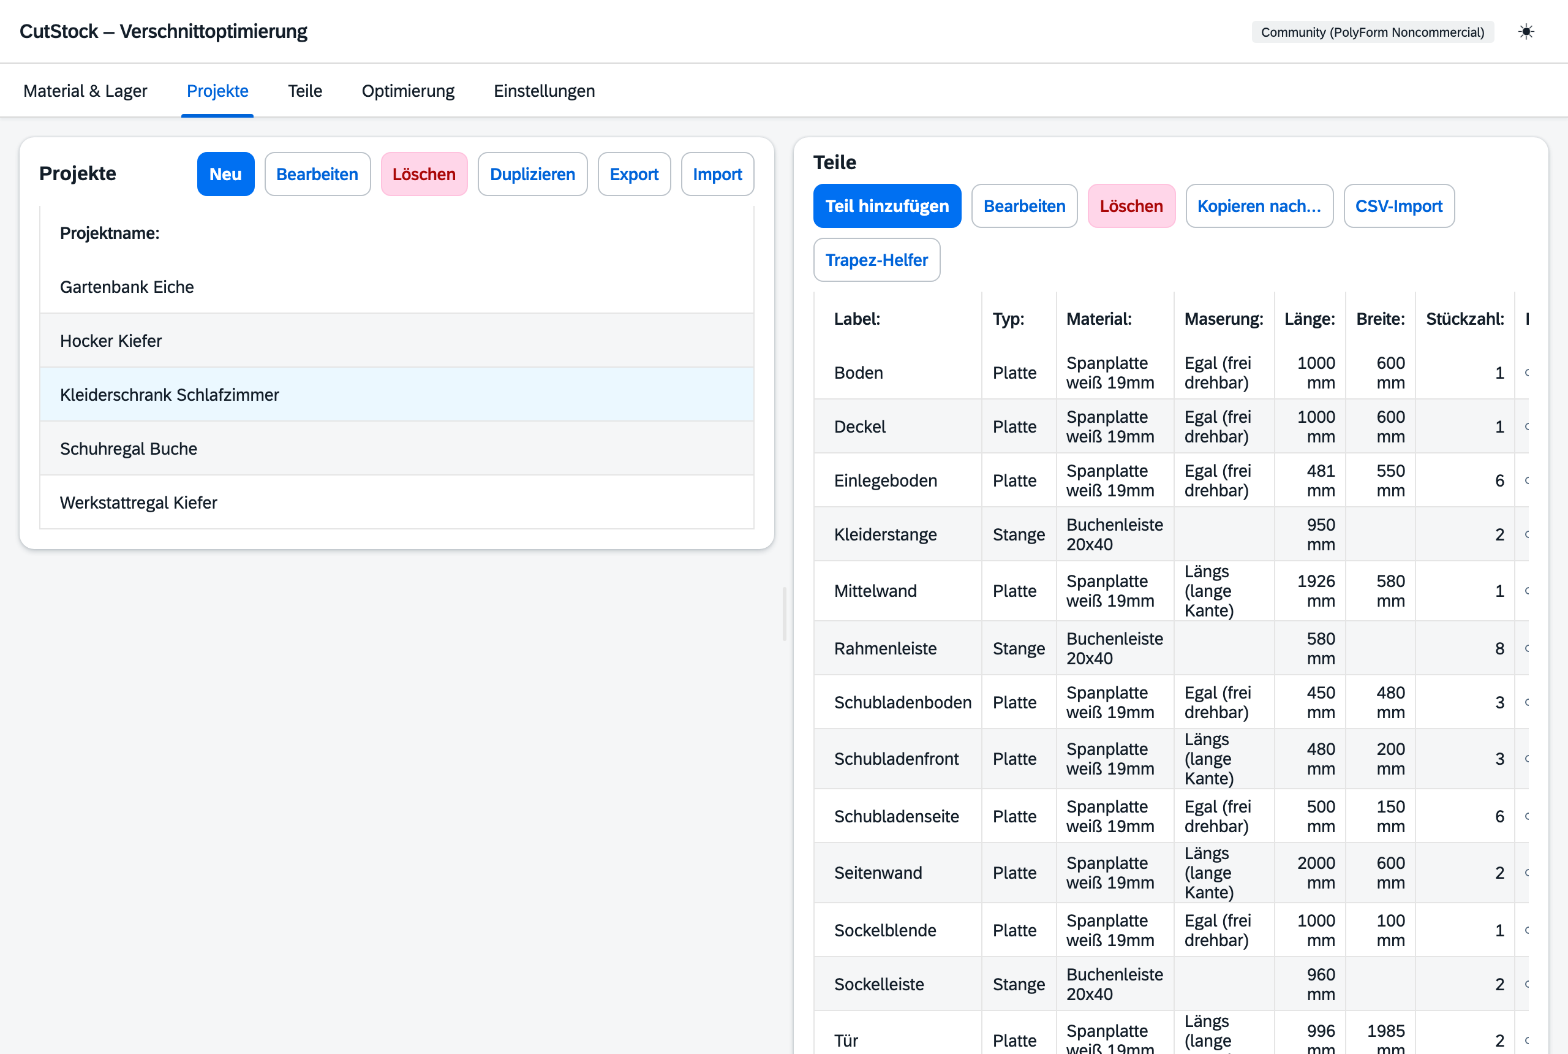Add a part with Teil hinzufügen

point(887,206)
